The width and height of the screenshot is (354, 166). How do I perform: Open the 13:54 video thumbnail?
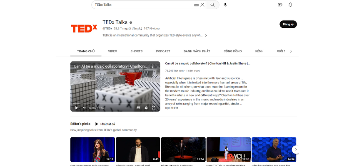(183, 149)
